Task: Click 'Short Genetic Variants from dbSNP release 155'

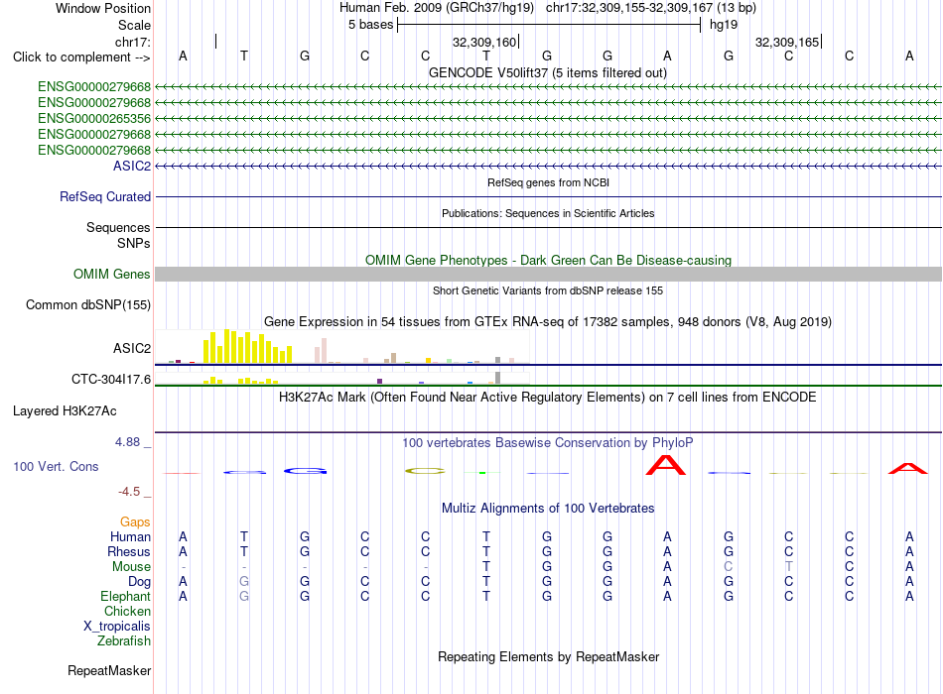Action: [548, 290]
